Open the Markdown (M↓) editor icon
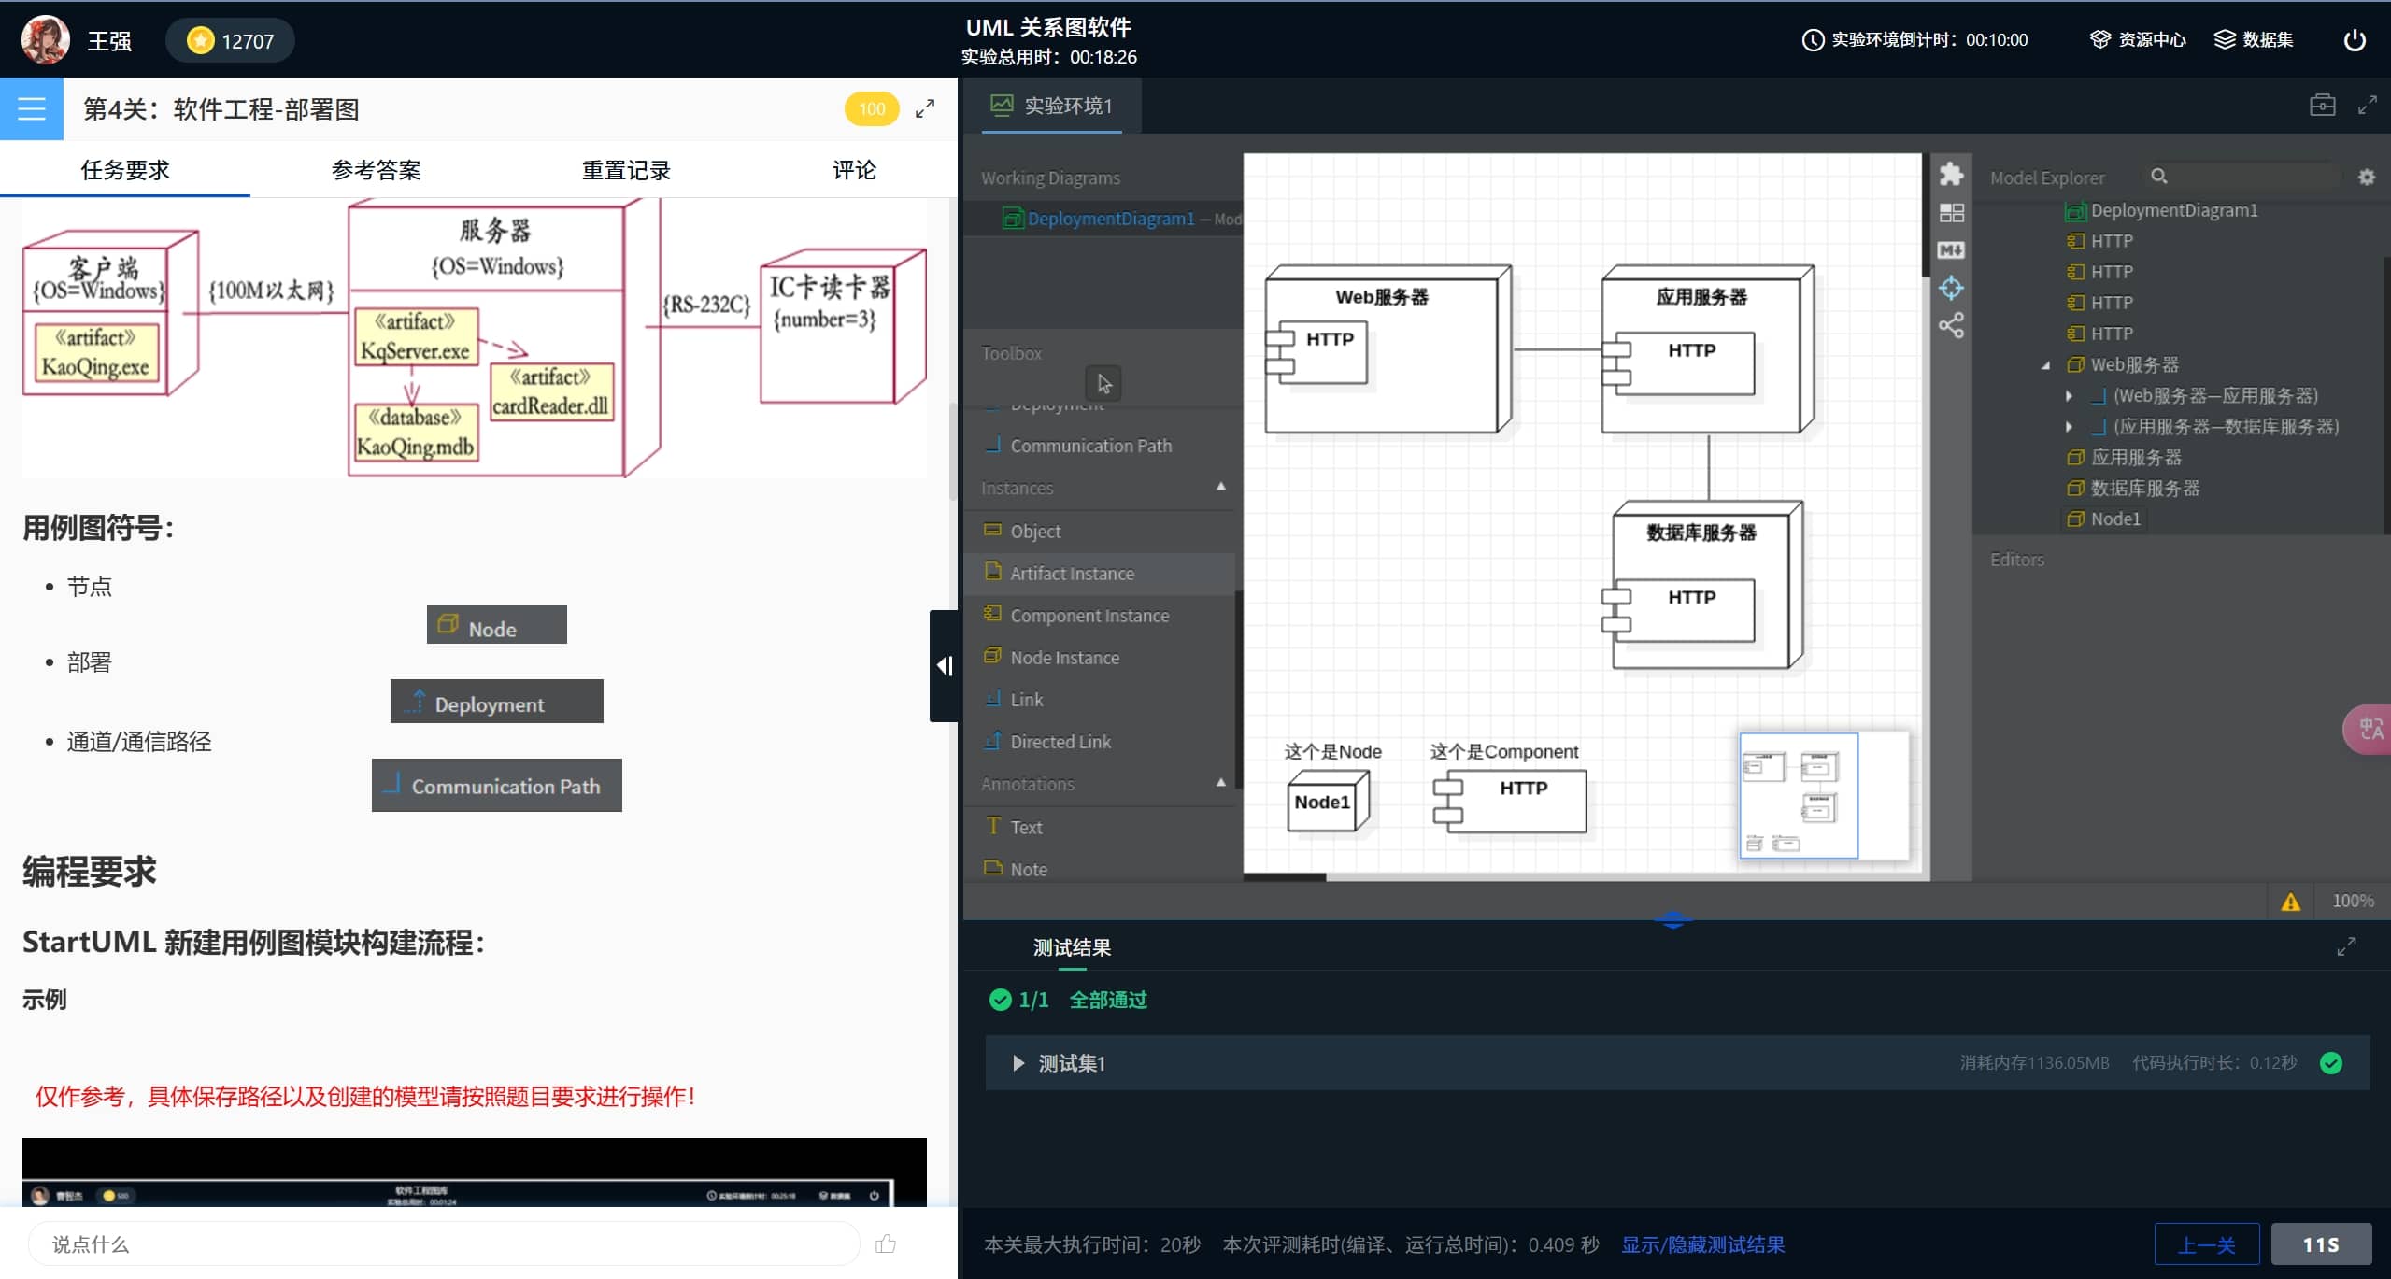The image size is (2391, 1279). (1951, 250)
